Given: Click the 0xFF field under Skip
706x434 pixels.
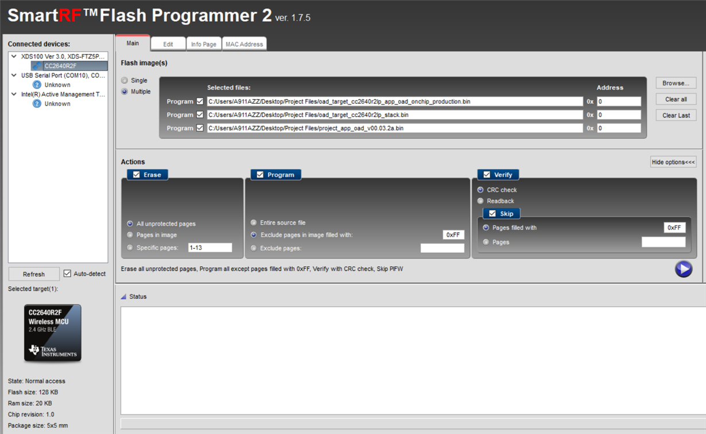Looking at the screenshot, I should 674,228.
